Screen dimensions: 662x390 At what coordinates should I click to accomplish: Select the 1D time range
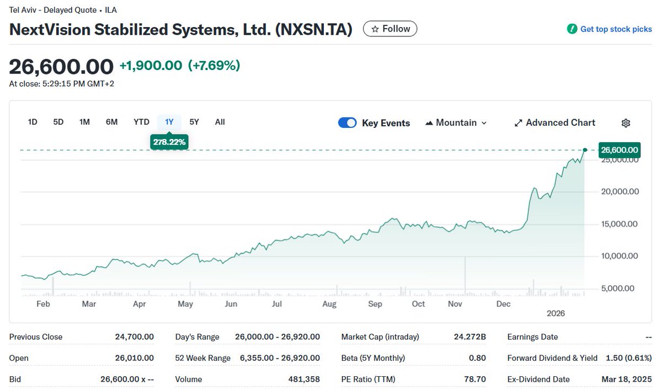tap(33, 122)
